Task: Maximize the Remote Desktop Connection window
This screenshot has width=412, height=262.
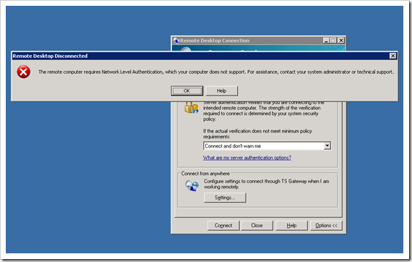Action: point(333,41)
